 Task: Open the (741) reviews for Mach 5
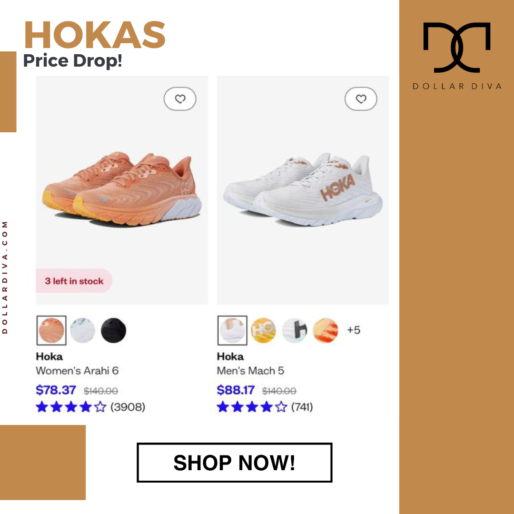302,407
